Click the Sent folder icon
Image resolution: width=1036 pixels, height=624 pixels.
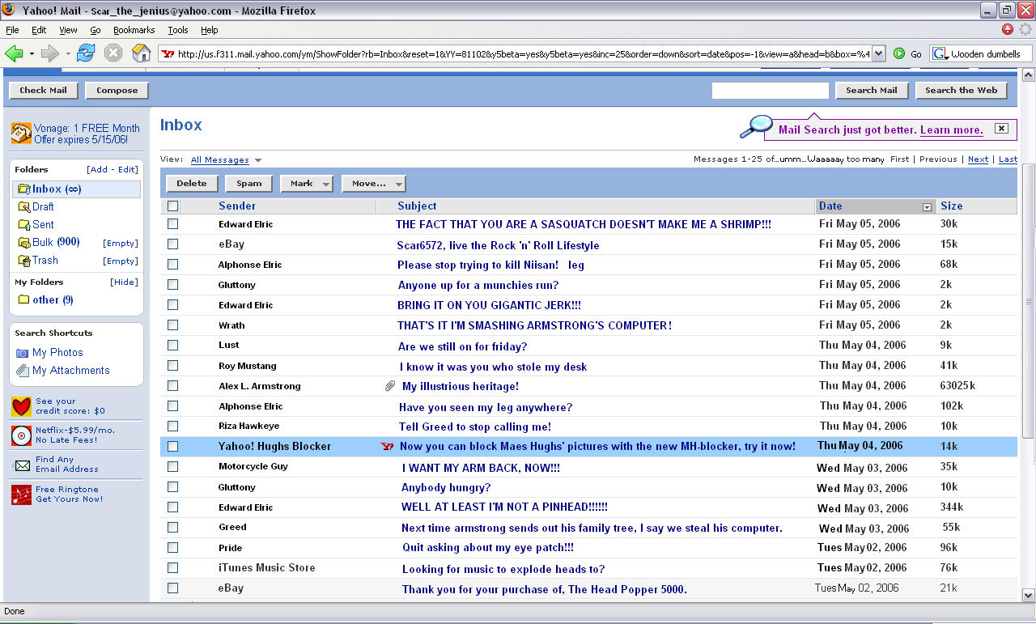pos(25,225)
